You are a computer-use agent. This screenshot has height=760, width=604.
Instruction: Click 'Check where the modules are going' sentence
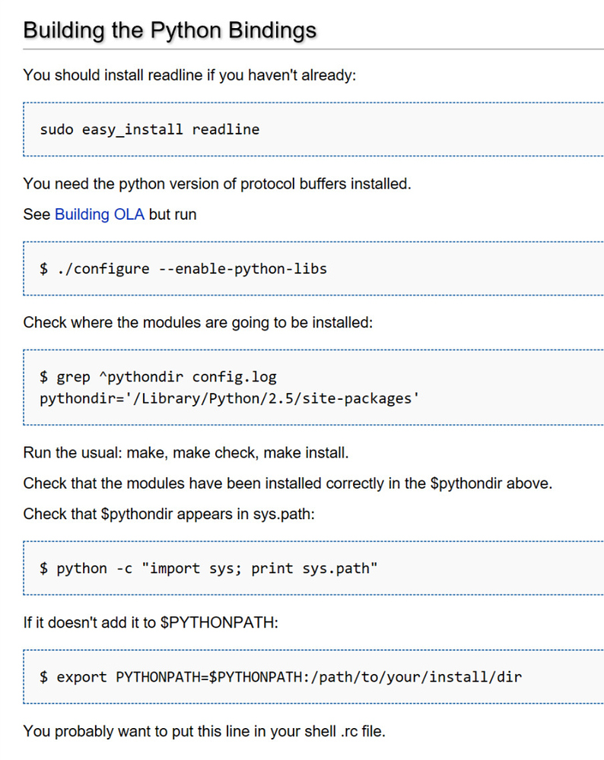[x=198, y=322]
